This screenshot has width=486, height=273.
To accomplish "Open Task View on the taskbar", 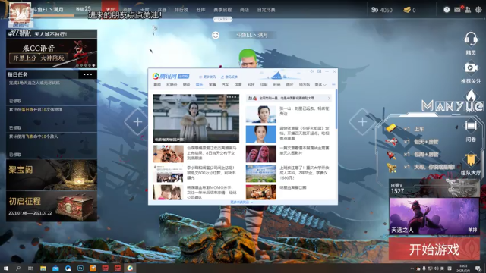I will coord(30,268).
